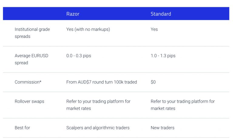The width and height of the screenshot is (233, 140).
Task: Click 'From AUD$7 round turn 100k traded'
Action: pyautogui.click(x=102, y=82)
